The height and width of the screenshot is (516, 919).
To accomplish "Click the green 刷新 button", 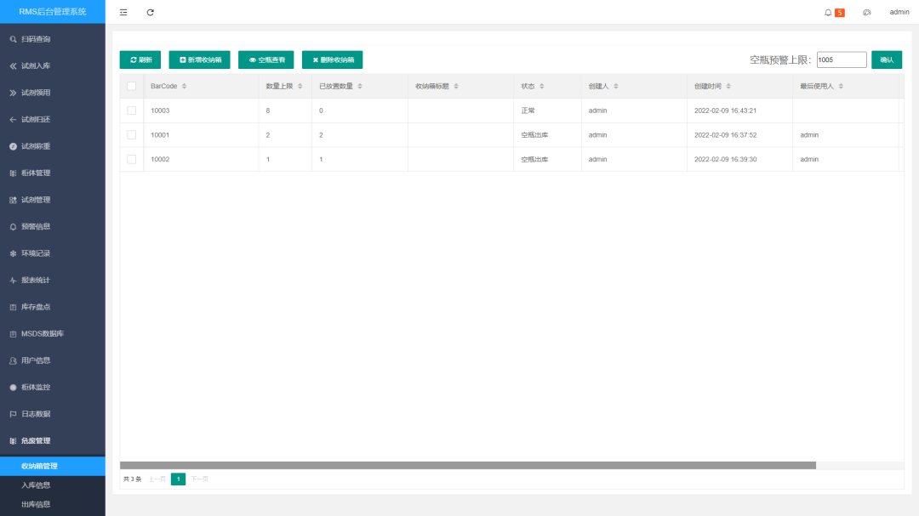I will [140, 60].
